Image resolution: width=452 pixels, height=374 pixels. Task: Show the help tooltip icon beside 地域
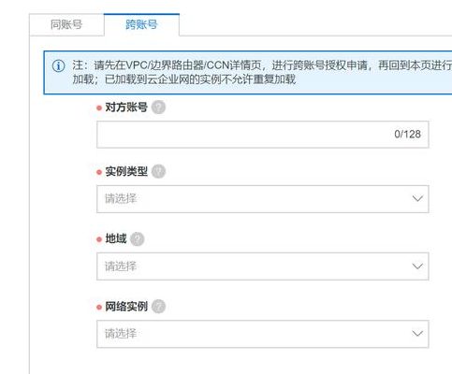tap(138, 239)
